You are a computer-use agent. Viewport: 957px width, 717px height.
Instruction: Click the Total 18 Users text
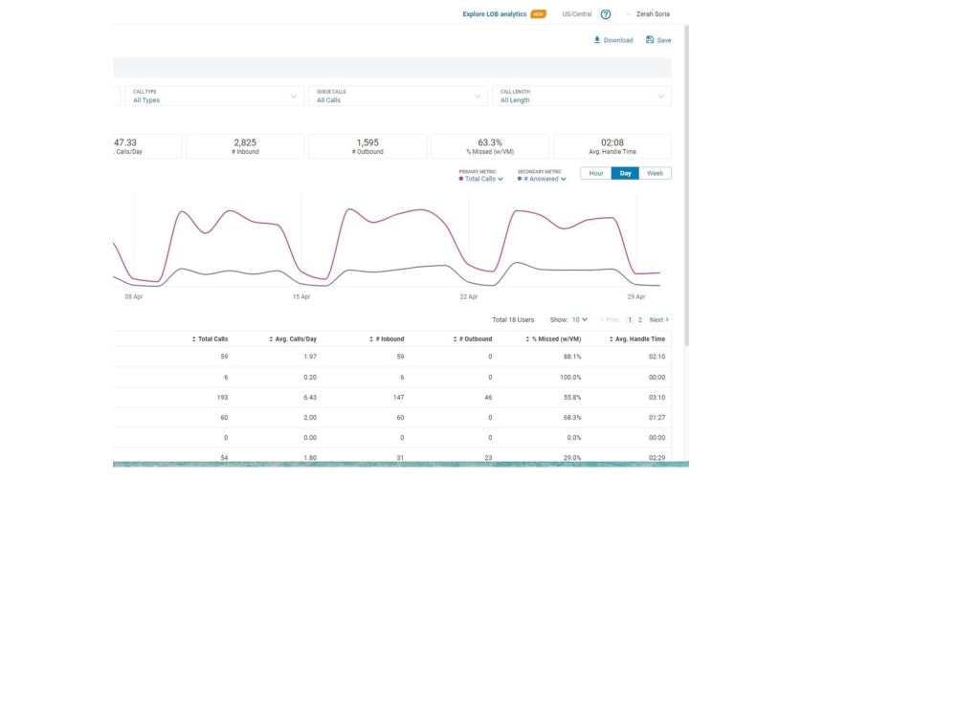click(x=513, y=319)
